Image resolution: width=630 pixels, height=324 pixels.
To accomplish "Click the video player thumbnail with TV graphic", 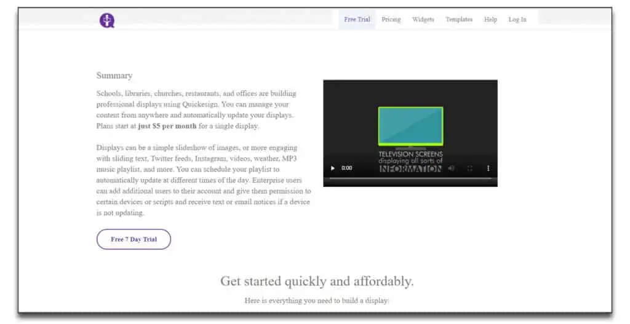I will [410, 133].
